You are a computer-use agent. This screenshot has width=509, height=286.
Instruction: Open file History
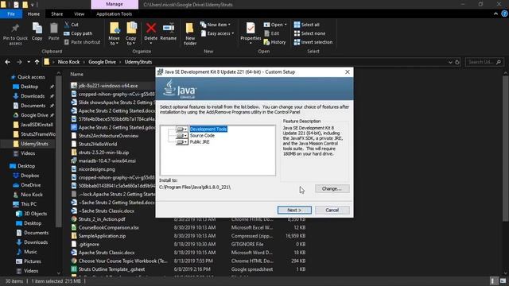click(x=274, y=42)
